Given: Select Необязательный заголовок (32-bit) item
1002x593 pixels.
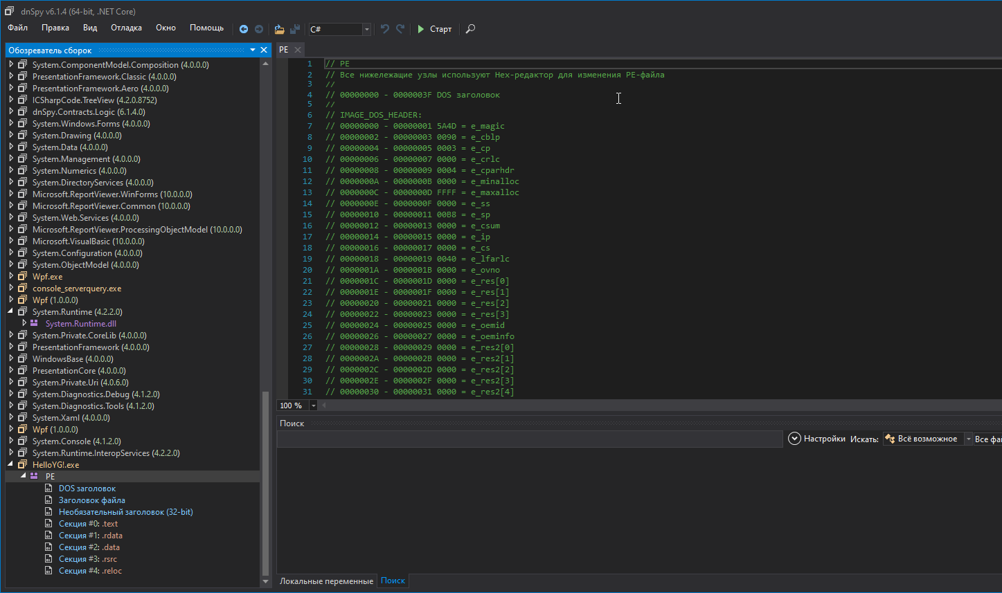Looking at the screenshot, I should click(x=126, y=512).
